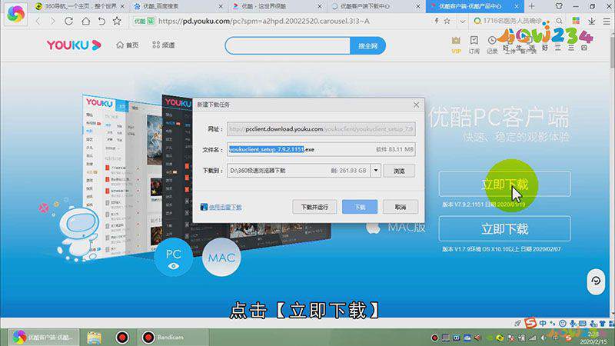Click the Sogou input S icon
Screen dimensions: 615x346
click(x=530, y=323)
